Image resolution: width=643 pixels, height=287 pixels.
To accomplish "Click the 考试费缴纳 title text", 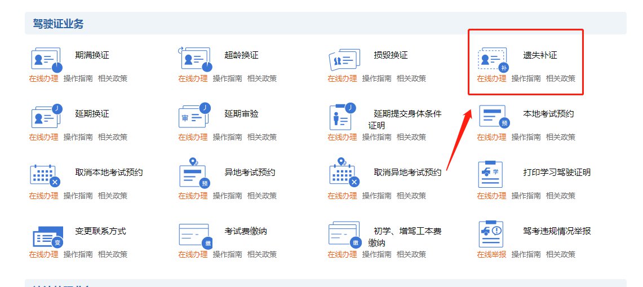I will pos(246,231).
